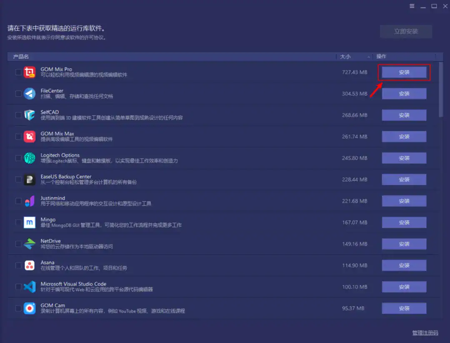Install GOM Cam with 安装 button
Screen dimensions: 450x343
pyautogui.click(x=404, y=308)
